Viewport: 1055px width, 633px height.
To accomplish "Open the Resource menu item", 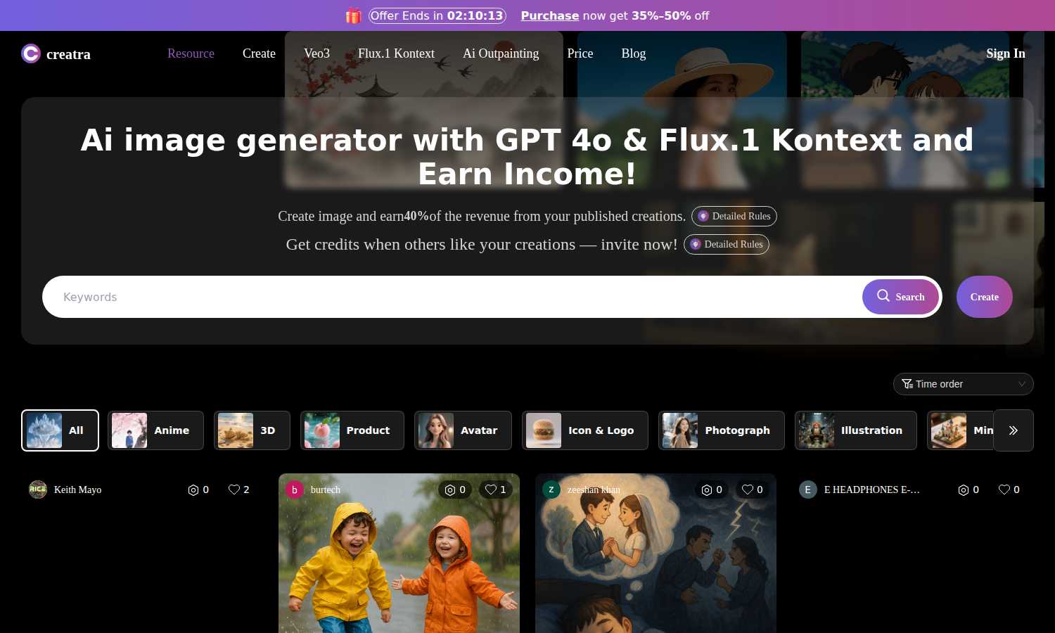I will (191, 53).
